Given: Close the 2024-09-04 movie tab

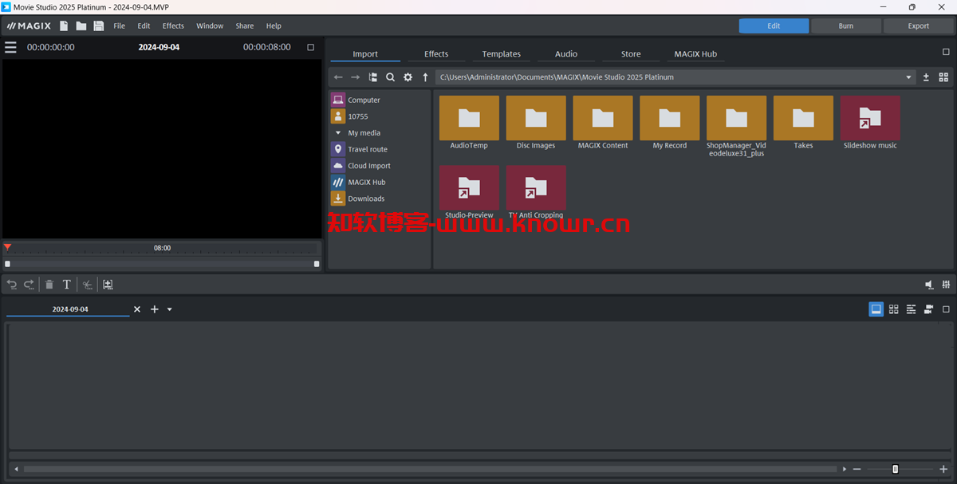Looking at the screenshot, I should coord(137,309).
